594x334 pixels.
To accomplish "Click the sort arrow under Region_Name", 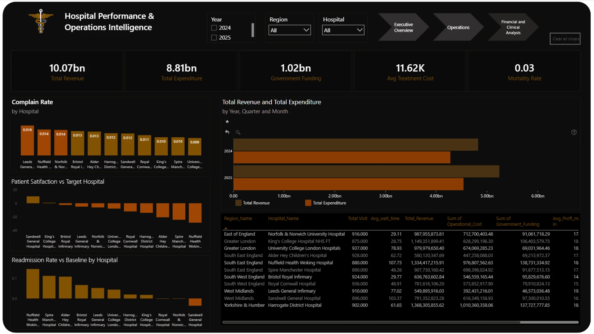I will click(x=226, y=228).
